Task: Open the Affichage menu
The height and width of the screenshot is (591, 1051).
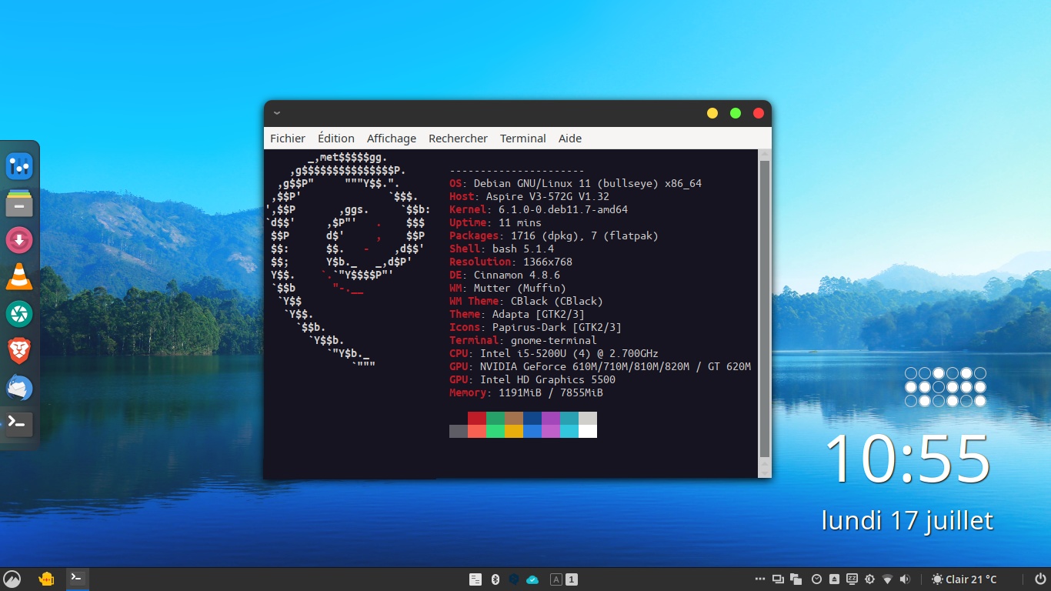Action: coord(391,139)
